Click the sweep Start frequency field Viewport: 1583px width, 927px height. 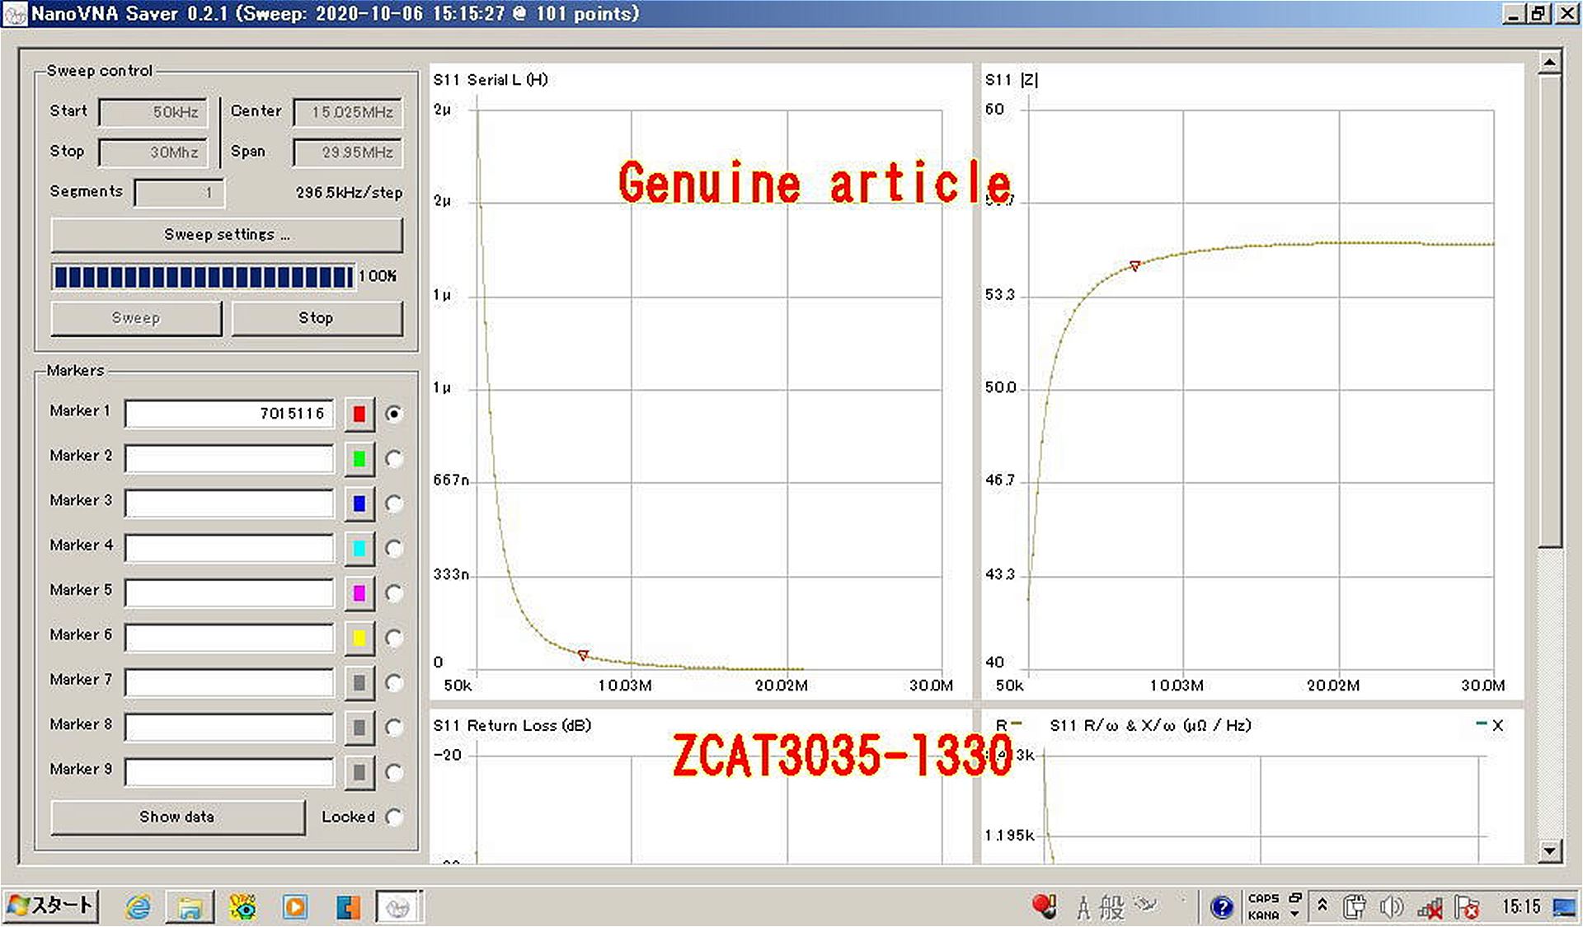click(x=153, y=112)
